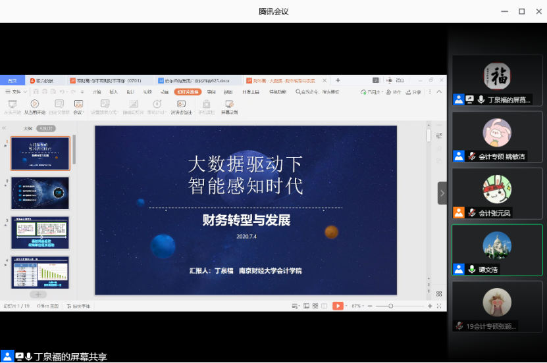This screenshot has width=547, height=363.
Task: Click the 分享 share button
Action: click(x=413, y=92)
